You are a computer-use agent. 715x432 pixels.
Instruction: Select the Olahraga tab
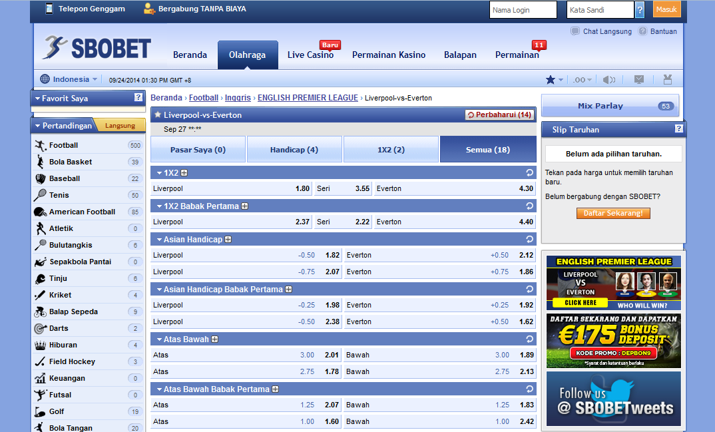coord(248,55)
